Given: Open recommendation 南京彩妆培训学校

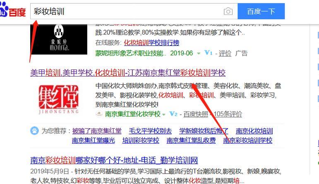Looking at the screenshot, I should 247,140.
